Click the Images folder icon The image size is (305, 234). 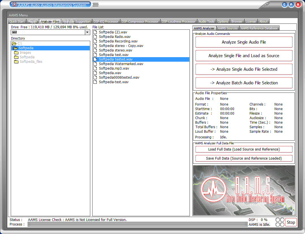(16, 53)
